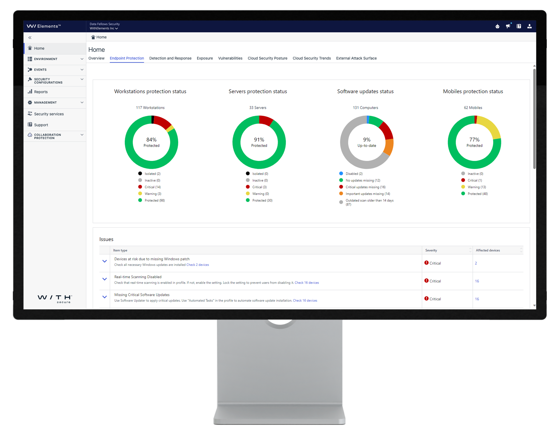Screen dimensions: 560x434
Task: Expand the Management sidebar section
Action: (82, 102)
